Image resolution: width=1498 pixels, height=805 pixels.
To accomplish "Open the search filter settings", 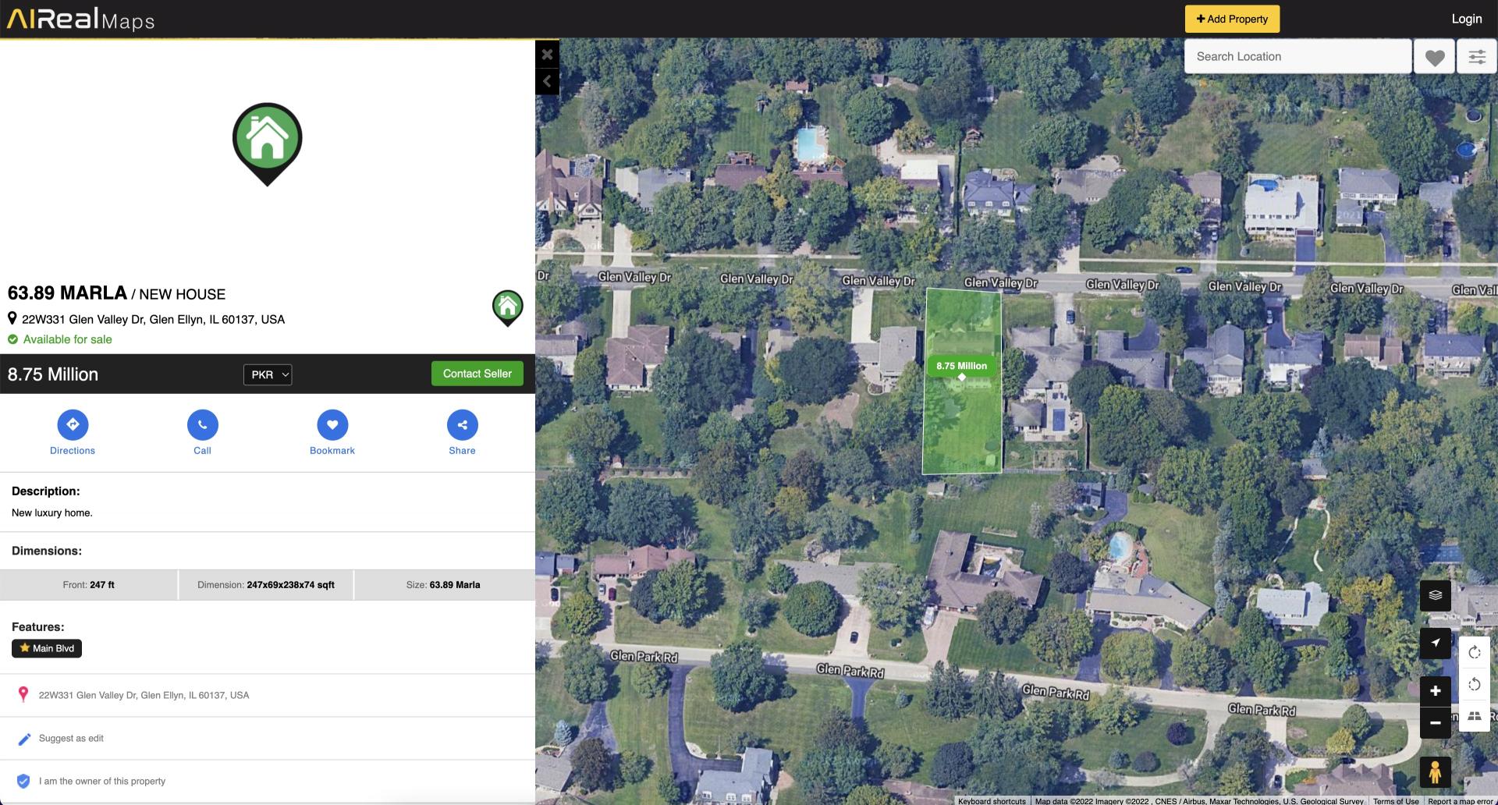I will point(1476,57).
